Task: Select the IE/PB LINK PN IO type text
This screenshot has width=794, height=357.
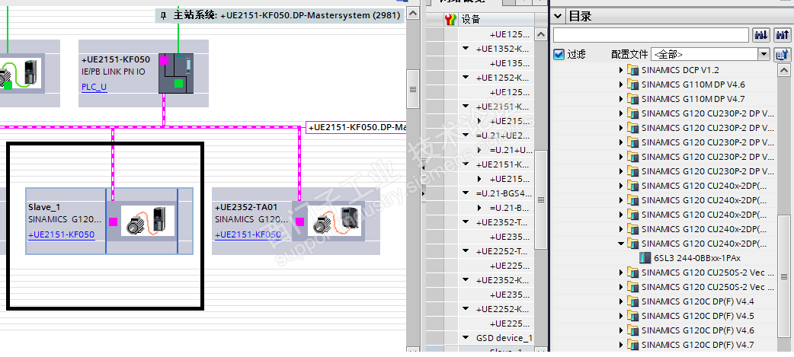Action: tap(114, 72)
